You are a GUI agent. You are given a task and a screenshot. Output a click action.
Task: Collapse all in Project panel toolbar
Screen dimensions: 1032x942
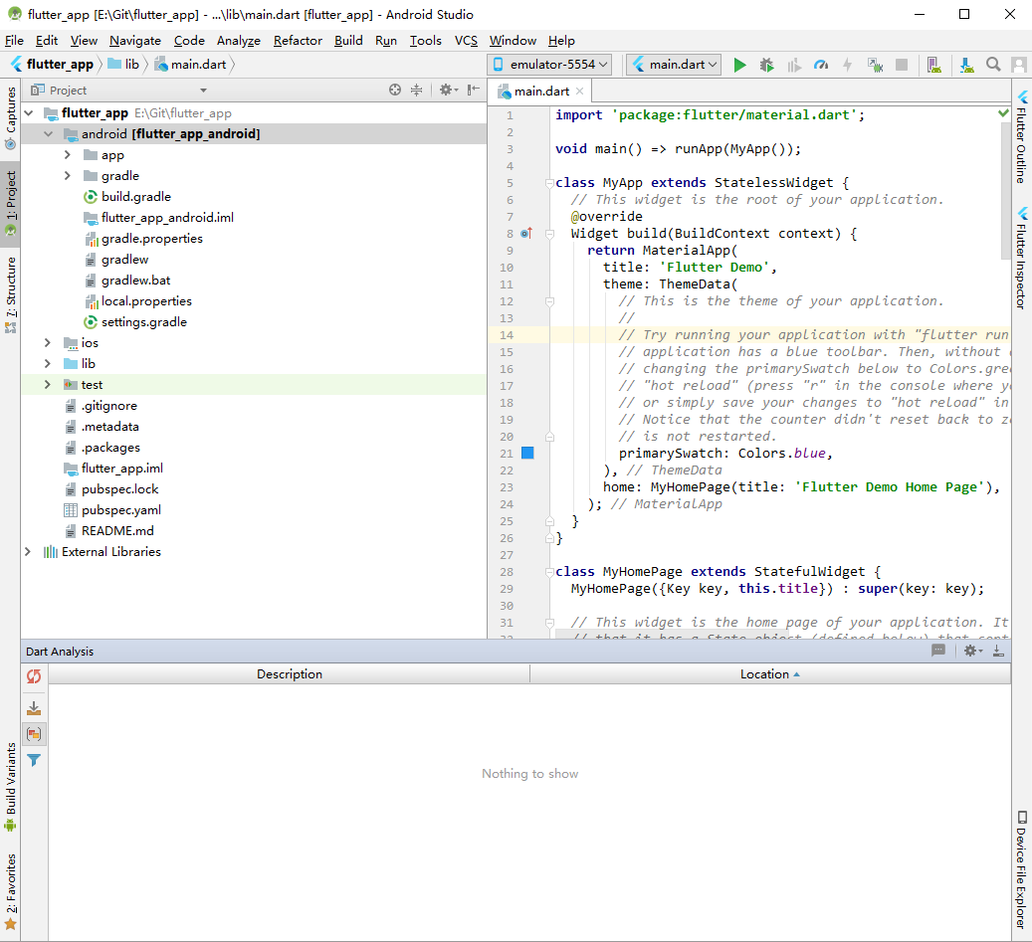[417, 91]
